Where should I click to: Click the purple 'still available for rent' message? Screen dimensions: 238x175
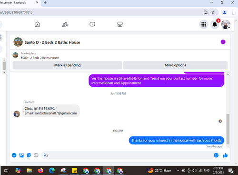click(x=156, y=81)
